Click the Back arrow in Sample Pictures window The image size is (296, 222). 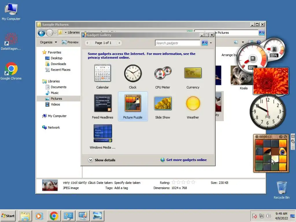coord(41,33)
